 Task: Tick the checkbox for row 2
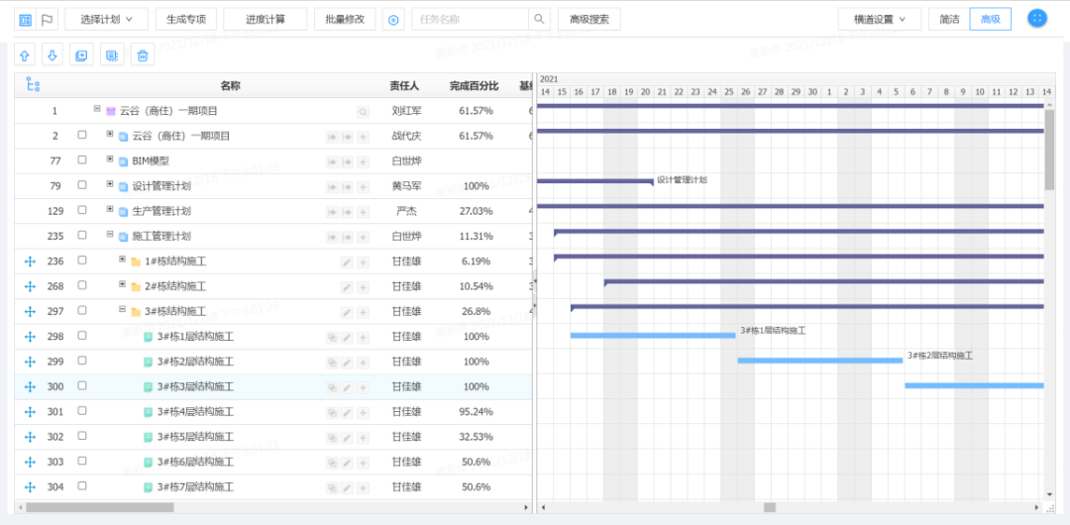coord(82,135)
